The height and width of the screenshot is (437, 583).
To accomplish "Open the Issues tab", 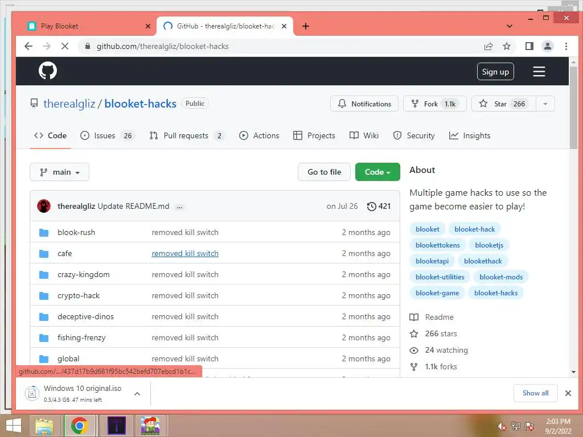I will [x=106, y=135].
